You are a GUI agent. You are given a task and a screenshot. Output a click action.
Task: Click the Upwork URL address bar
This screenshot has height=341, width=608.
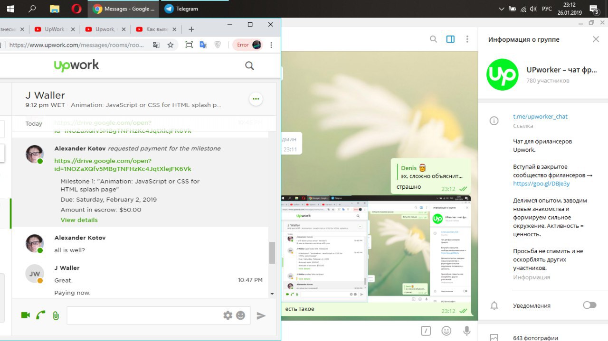76,45
